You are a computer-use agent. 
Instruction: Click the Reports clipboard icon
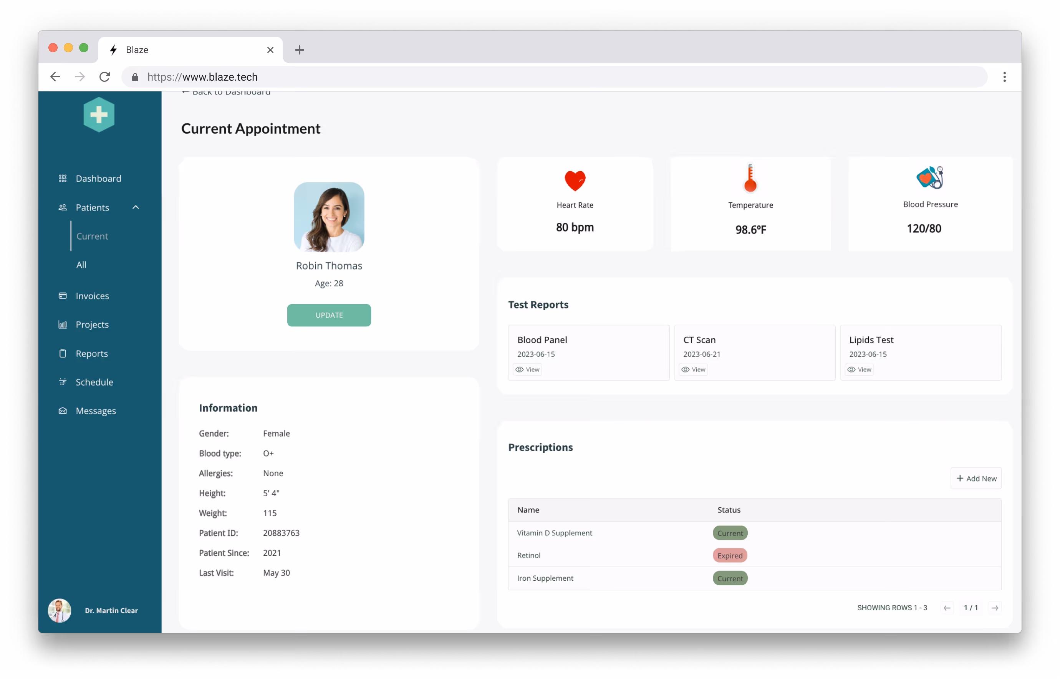point(63,354)
